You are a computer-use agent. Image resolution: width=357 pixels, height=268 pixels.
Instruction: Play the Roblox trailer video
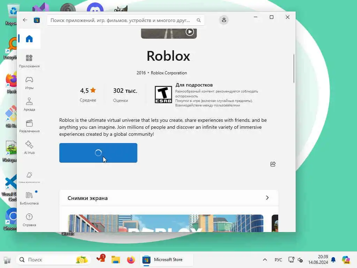tap(190, 32)
